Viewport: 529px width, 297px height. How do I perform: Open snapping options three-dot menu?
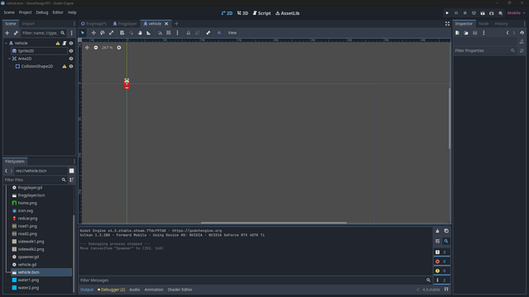[178, 33]
